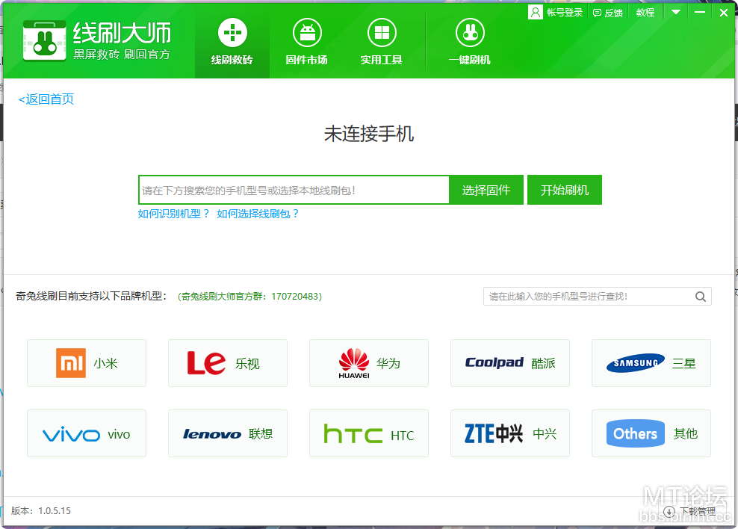
Task: Click the 返回首页 back link
Action: (46, 99)
